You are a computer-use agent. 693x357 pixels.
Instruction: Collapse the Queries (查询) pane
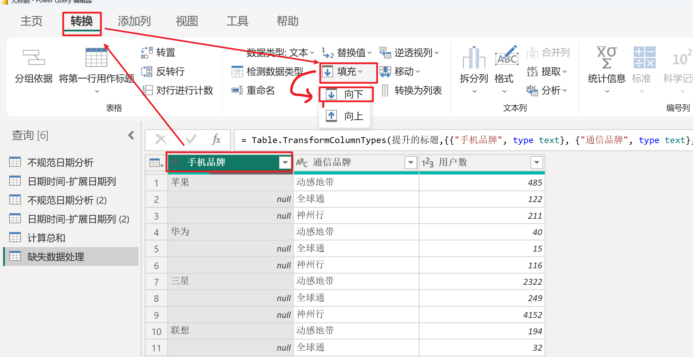(x=131, y=135)
